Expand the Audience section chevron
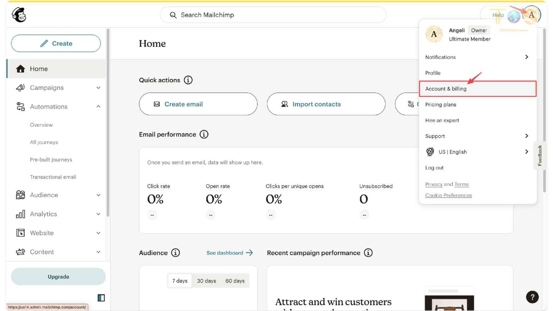The height and width of the screenshot is (311, 553). (x=98, y=195)
